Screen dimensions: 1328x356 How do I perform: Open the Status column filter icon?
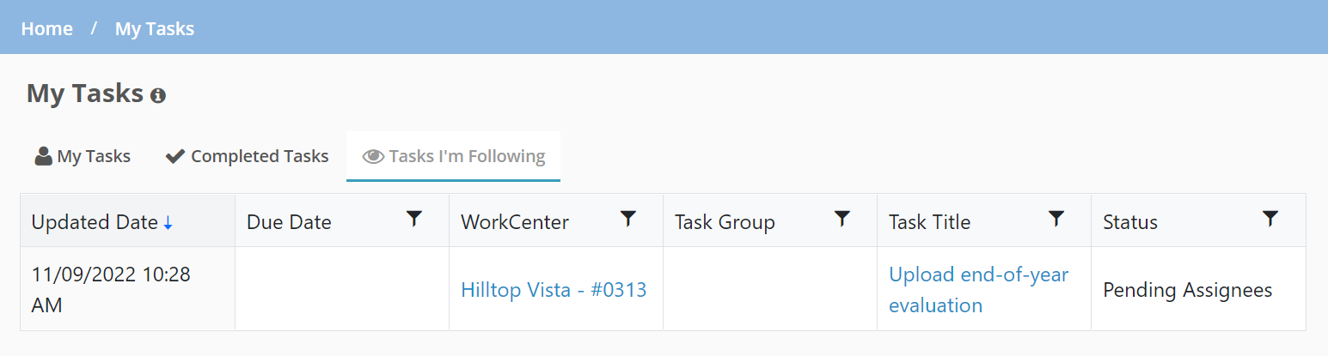1270,220
